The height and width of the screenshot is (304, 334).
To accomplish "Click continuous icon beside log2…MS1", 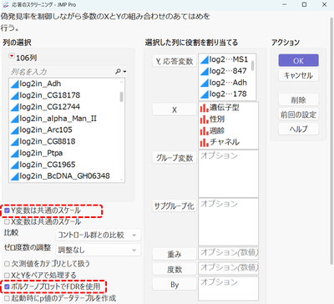I will (x=205, y=59).
